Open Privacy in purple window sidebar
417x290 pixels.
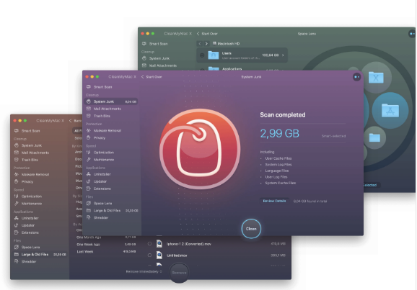click(96, 137)
